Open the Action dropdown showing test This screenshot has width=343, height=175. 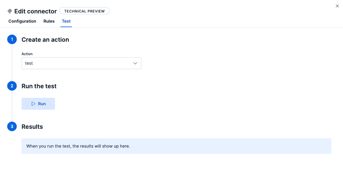click(78, 63)
